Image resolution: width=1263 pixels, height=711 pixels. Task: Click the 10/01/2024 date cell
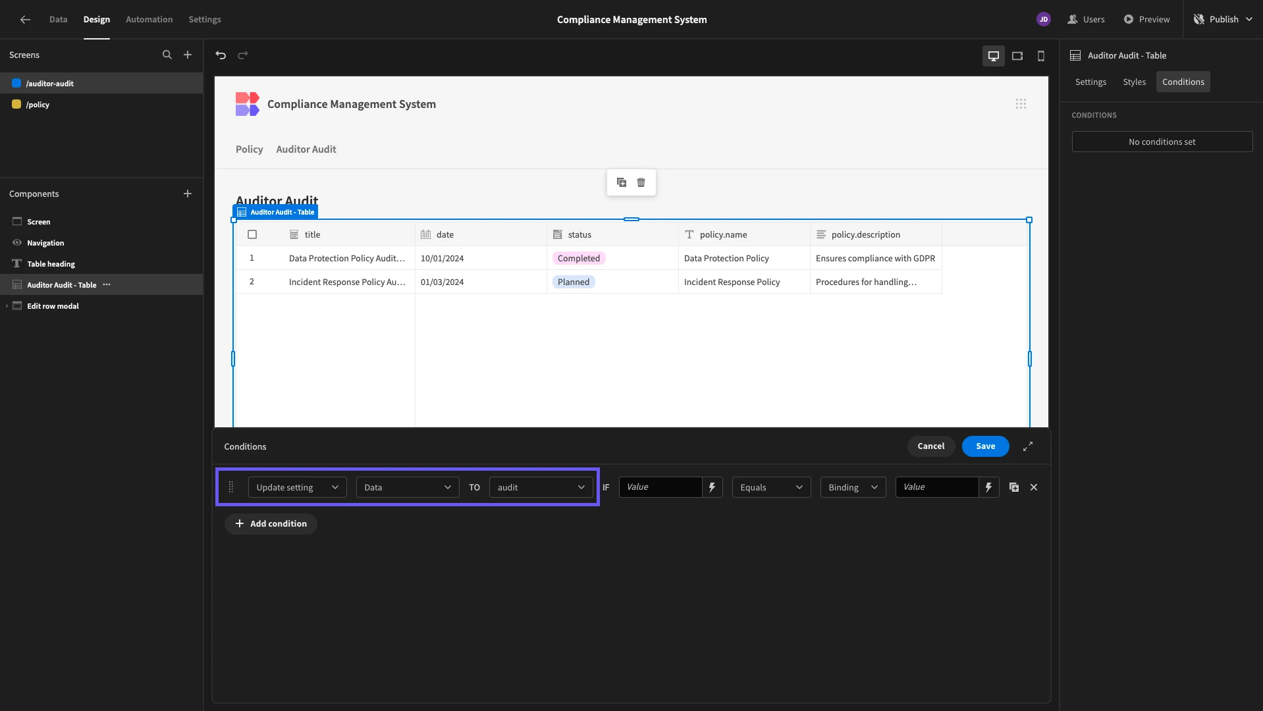click(481, 258)
